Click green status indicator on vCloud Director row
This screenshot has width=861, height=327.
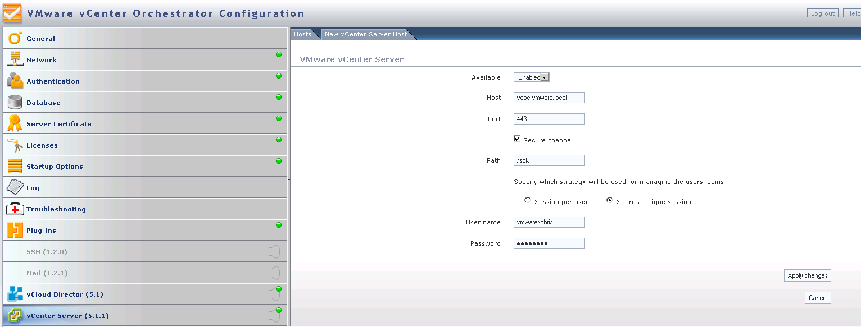(x=278, y=289)
